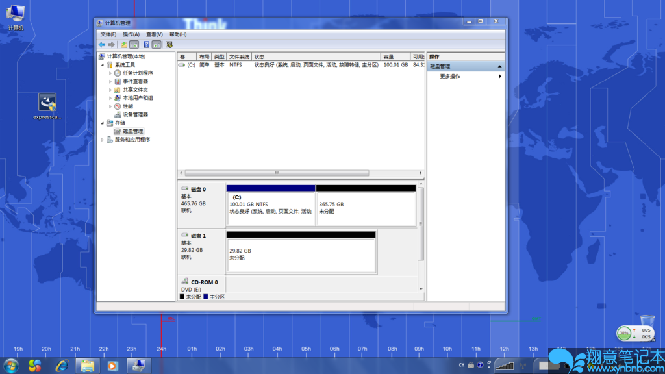Click the up one level folder icon
The width and height of the screenshot is (665, 374).
pos(124,45)
